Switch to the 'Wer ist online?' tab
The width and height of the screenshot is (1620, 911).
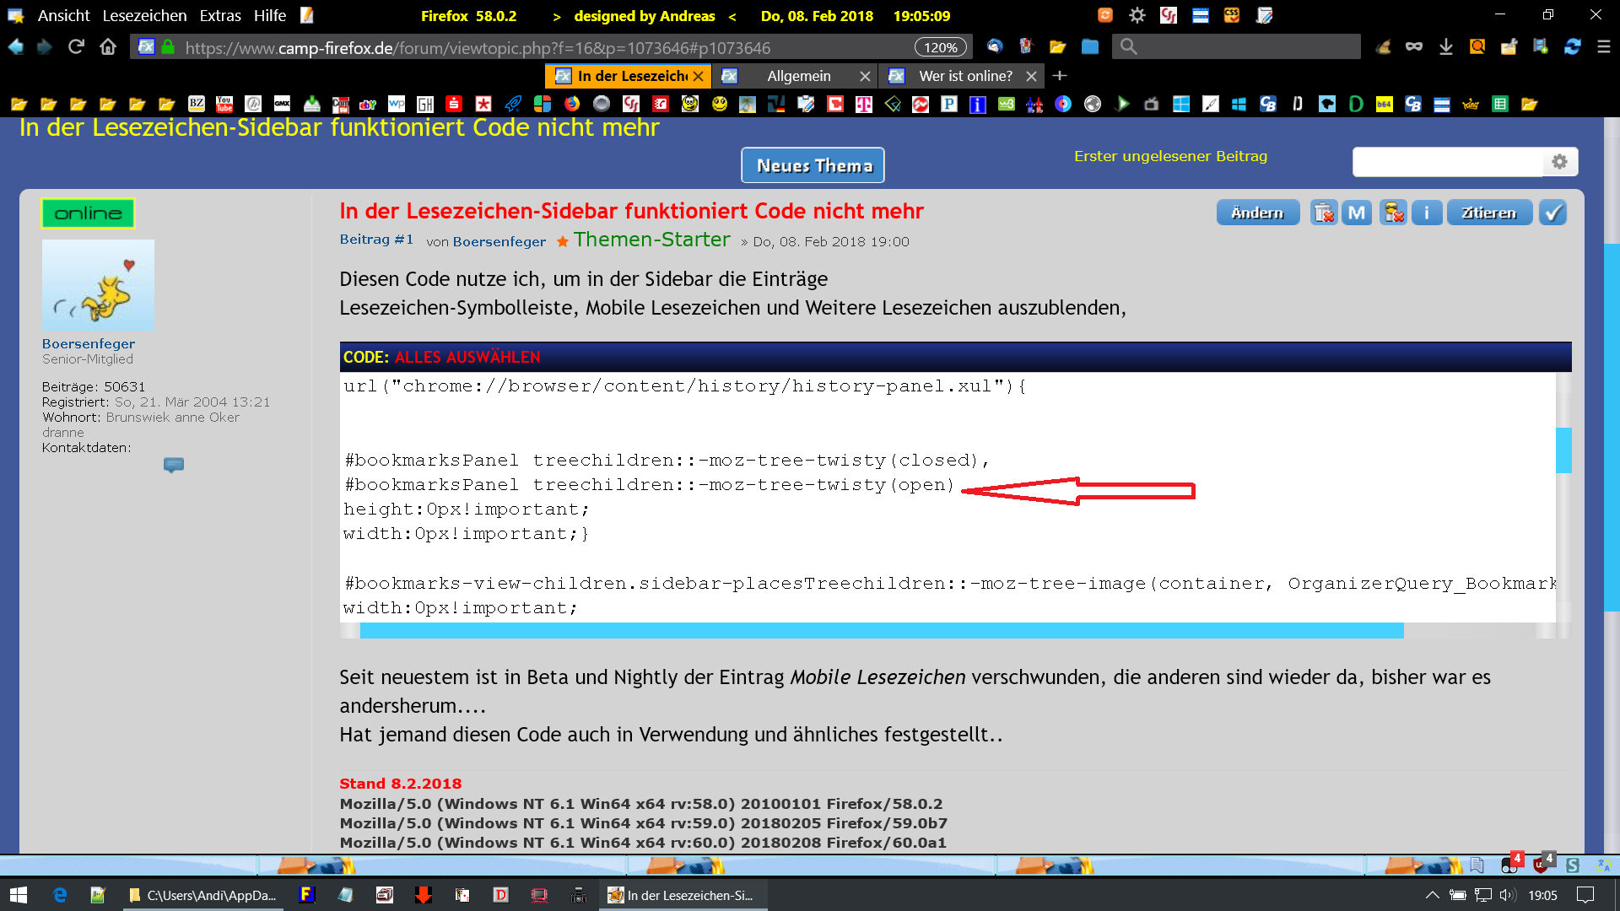[x=964, y=76]
